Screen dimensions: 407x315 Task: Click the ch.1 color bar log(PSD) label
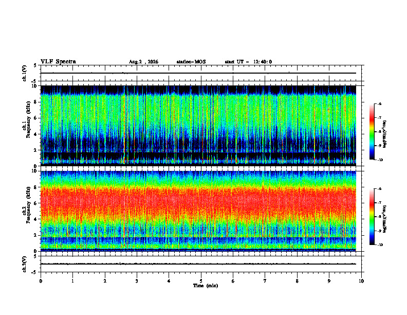tap(385, 134)
